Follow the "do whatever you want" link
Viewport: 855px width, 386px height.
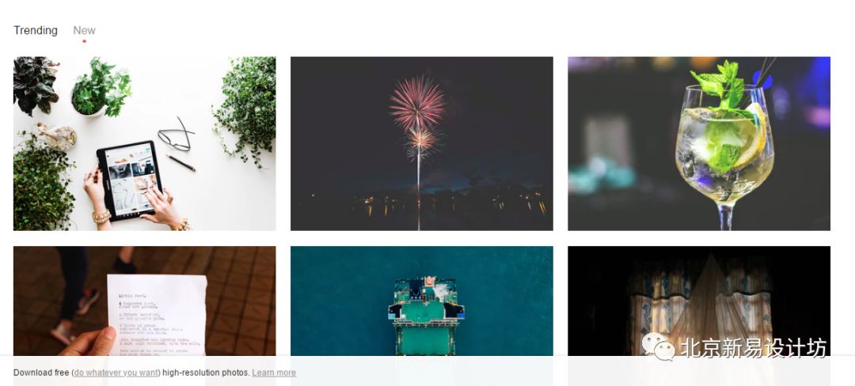tap(116, 373)
